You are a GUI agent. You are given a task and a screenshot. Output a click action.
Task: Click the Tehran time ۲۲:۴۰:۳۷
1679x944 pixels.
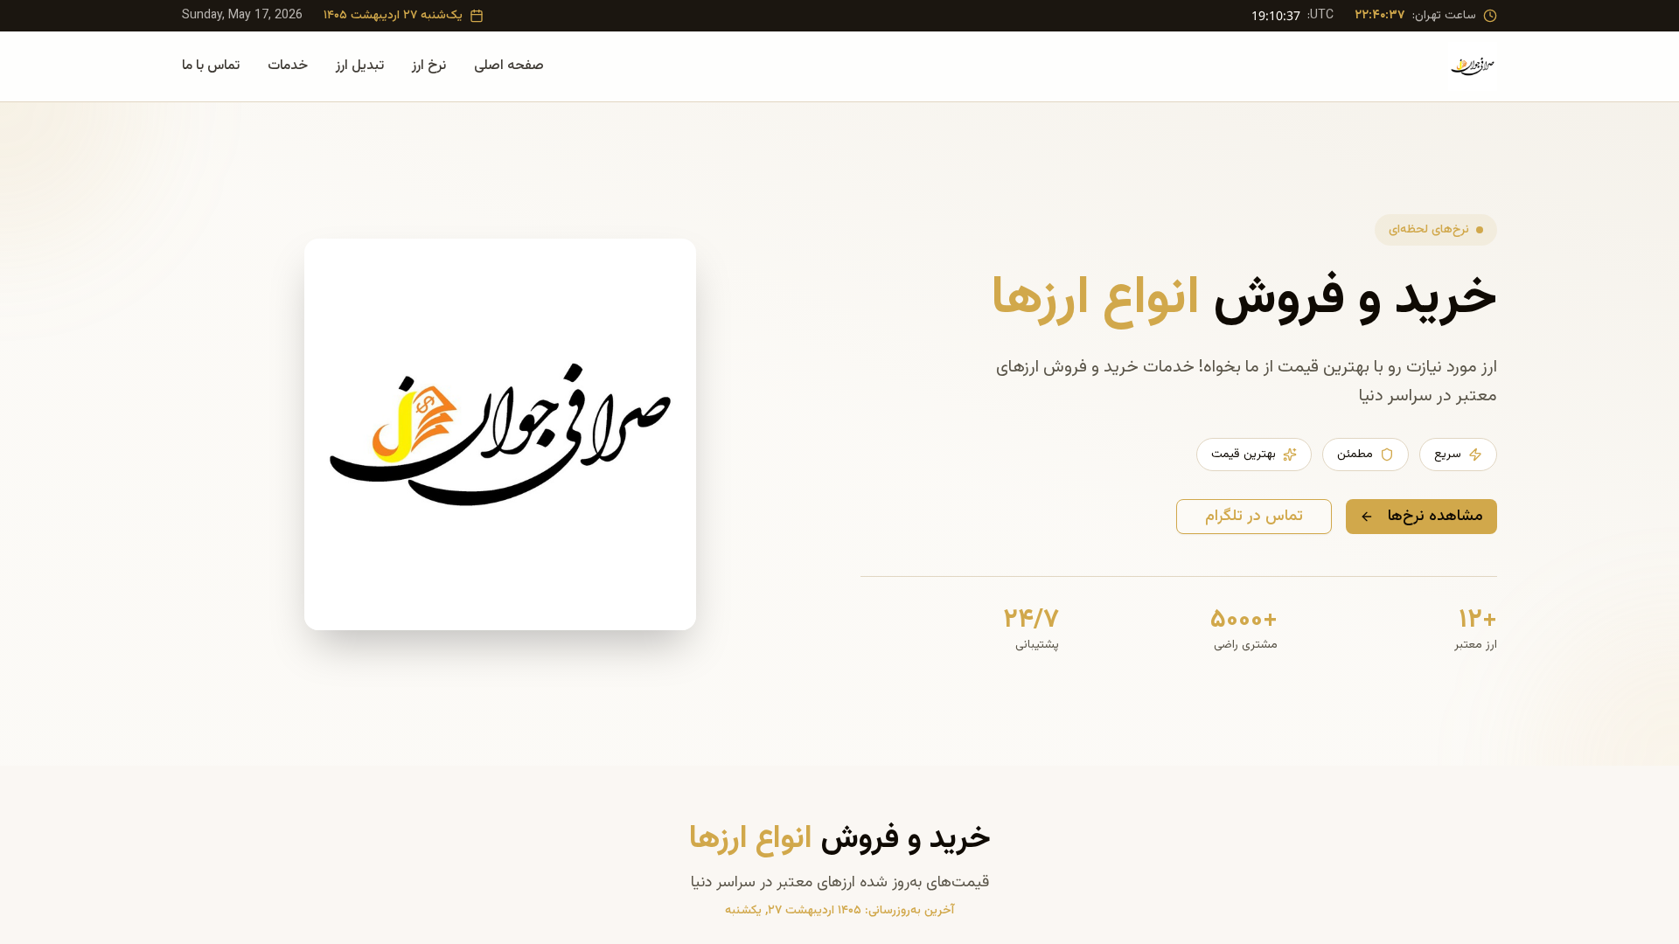point(1380,15)
